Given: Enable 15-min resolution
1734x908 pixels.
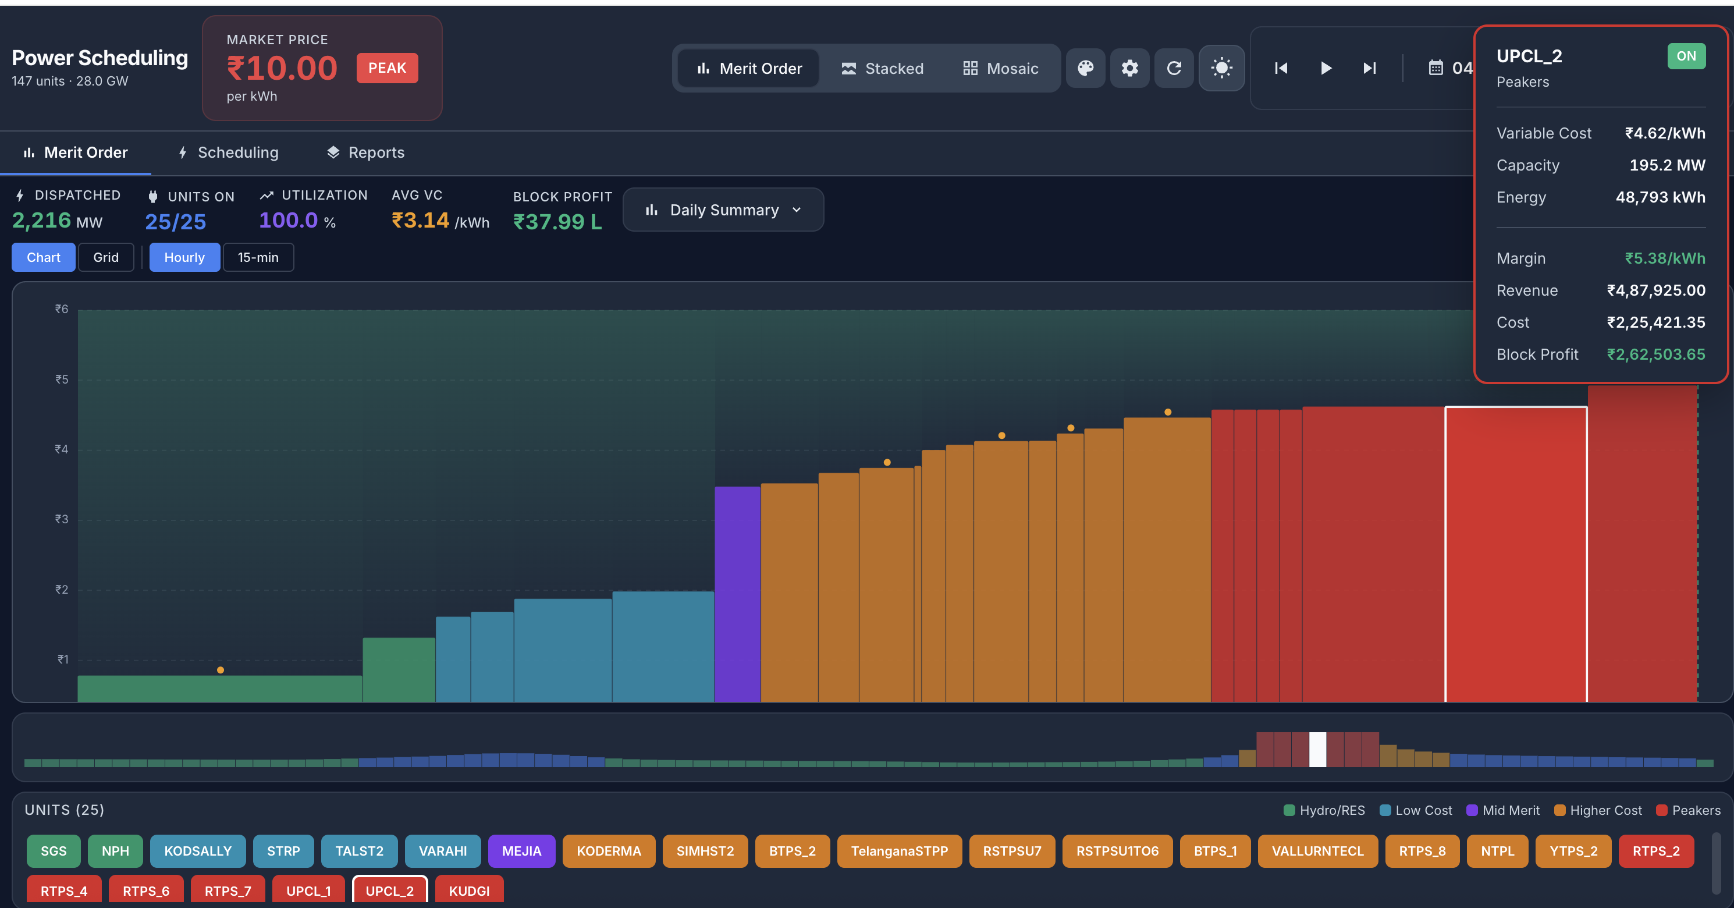Looking at the screenshot, I should 258,257.
